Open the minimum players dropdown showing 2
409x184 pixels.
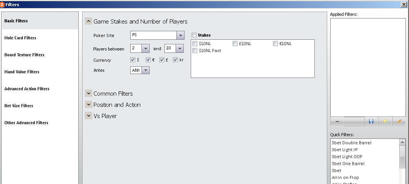pos(145,48)
